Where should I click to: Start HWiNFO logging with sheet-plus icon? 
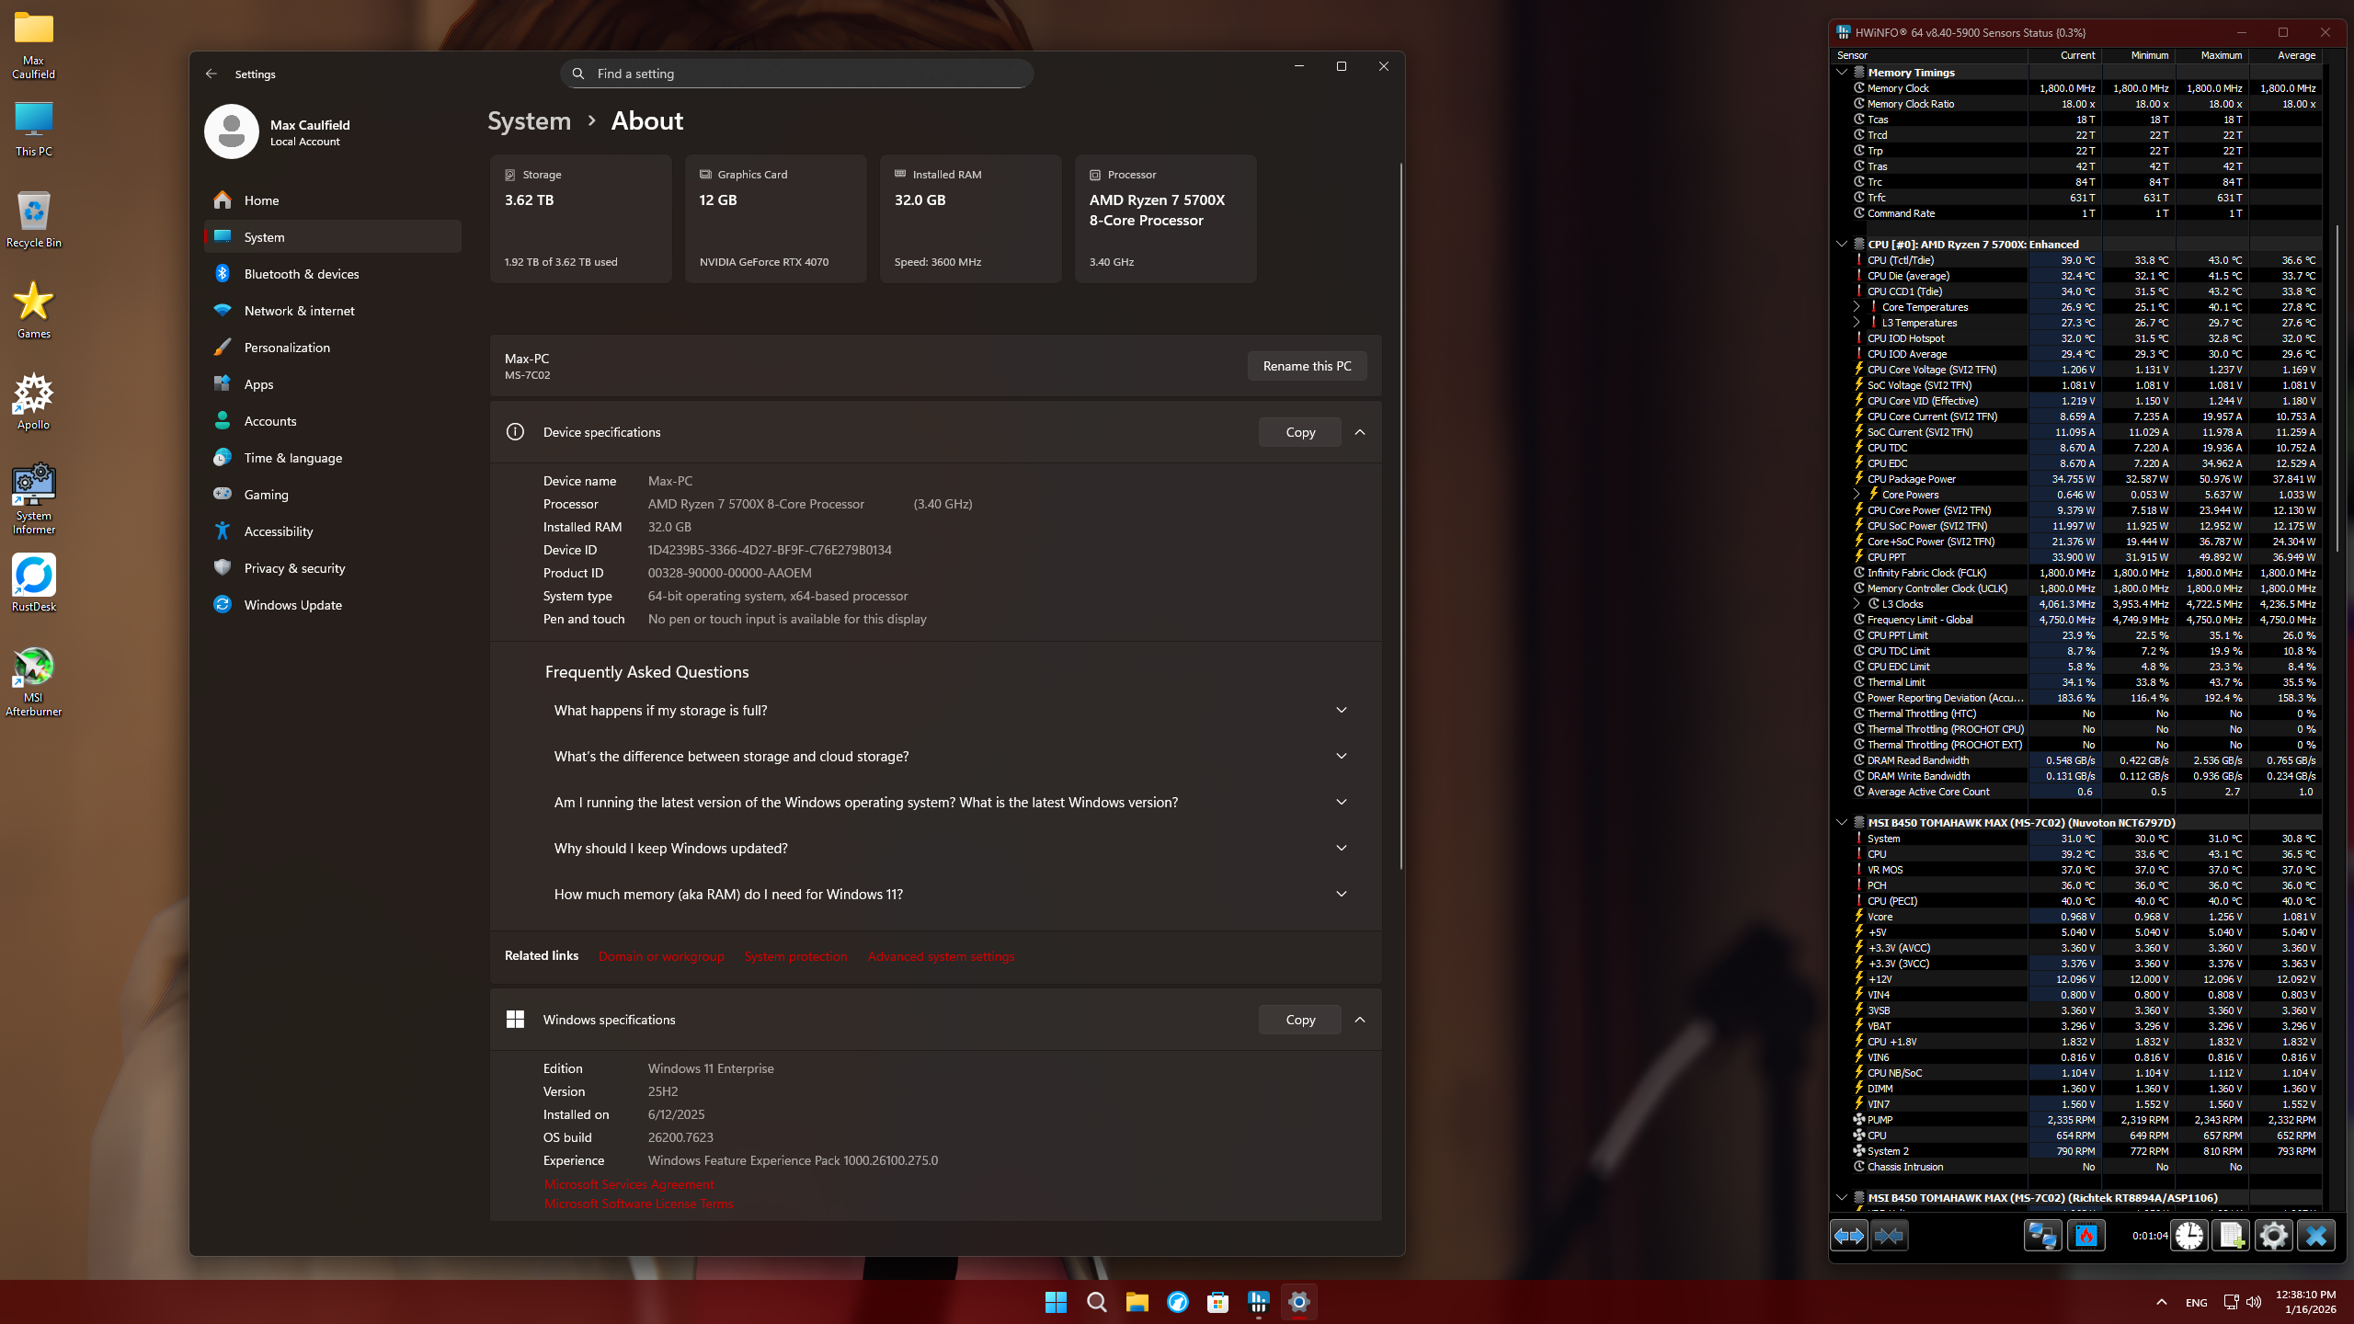click(x=2232, y=1236)
